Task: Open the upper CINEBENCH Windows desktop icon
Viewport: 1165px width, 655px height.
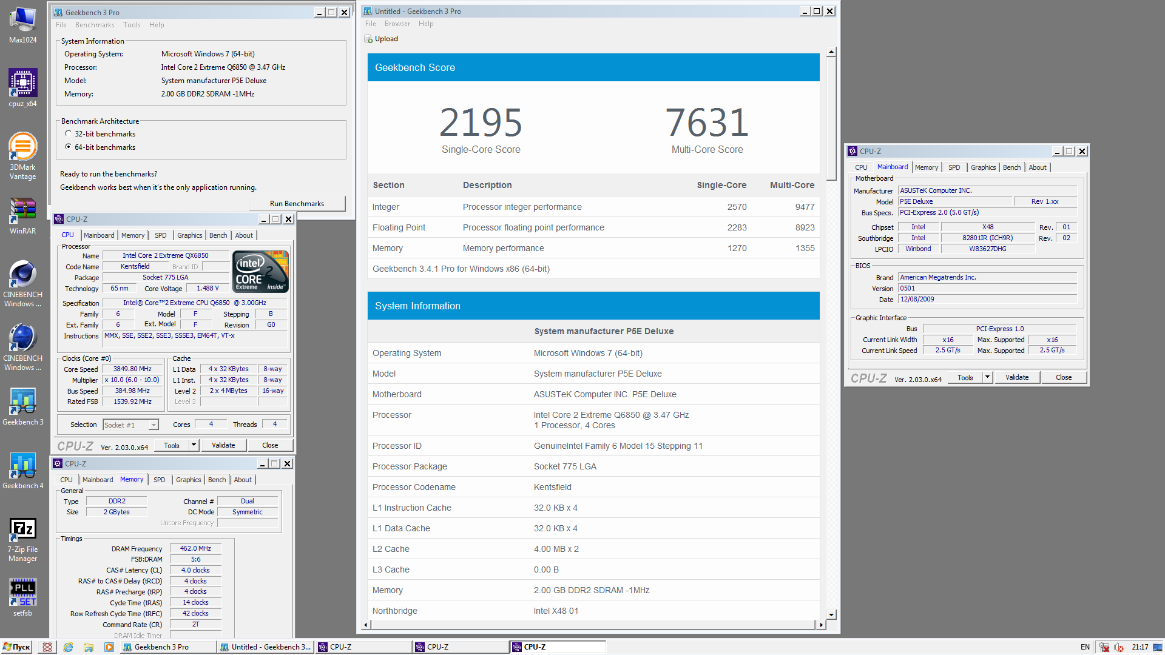Action: click(22, 284)
